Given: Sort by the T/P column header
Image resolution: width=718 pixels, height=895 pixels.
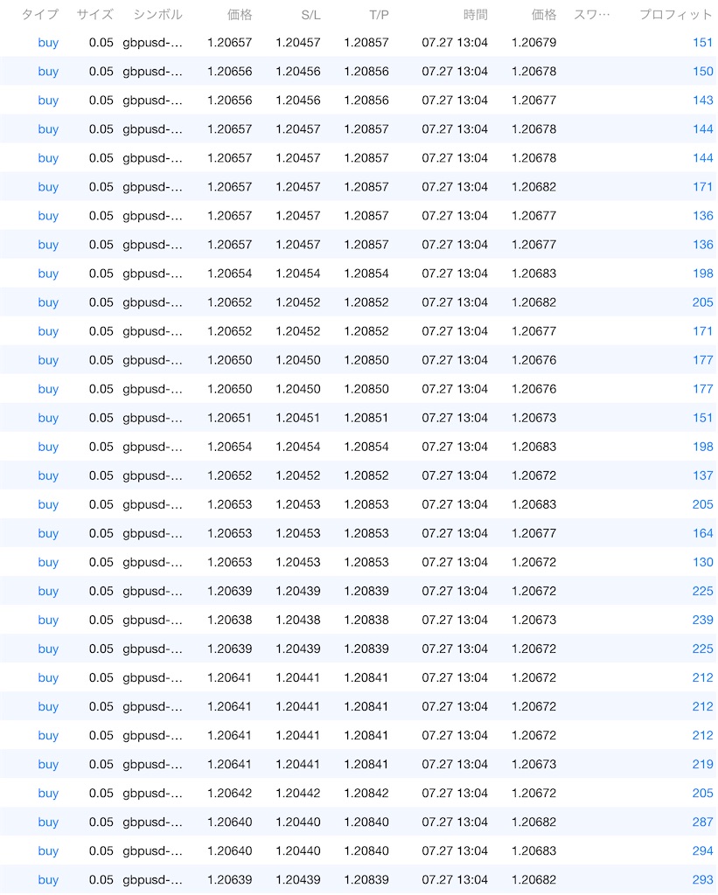Looking at the screenshot, I should pos(379,15).
